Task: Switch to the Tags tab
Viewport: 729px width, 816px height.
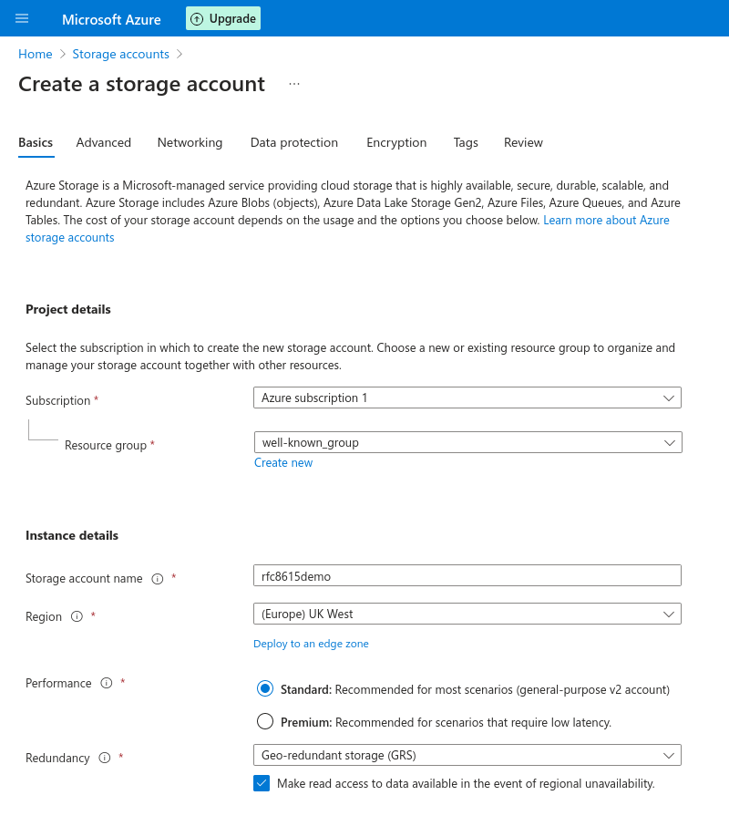Action: click(466, 142)
